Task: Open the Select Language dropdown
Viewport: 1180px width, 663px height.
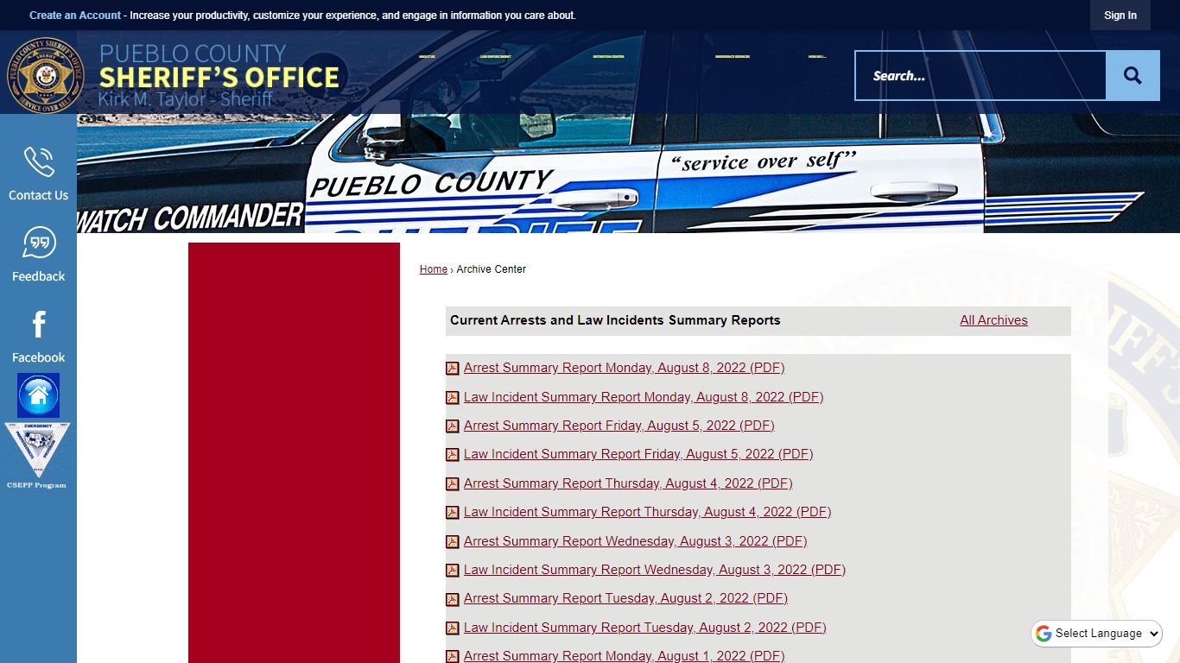Action: coord(1099,634)
